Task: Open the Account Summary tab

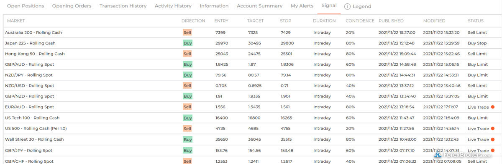Action: point(259,6)
